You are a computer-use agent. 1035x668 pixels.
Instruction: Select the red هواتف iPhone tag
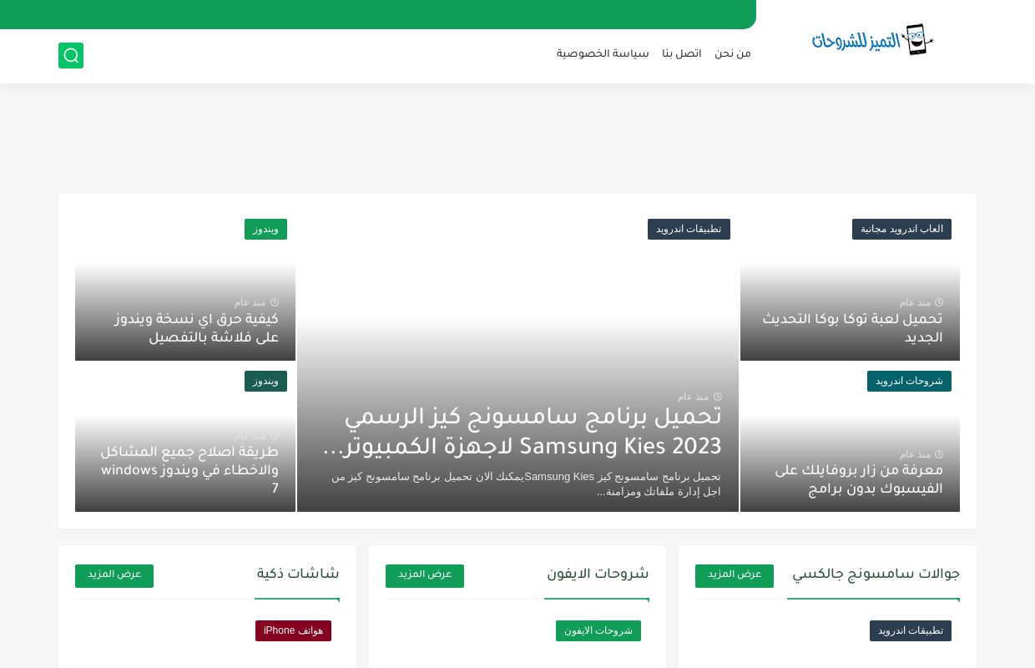[x=293, y=631]
